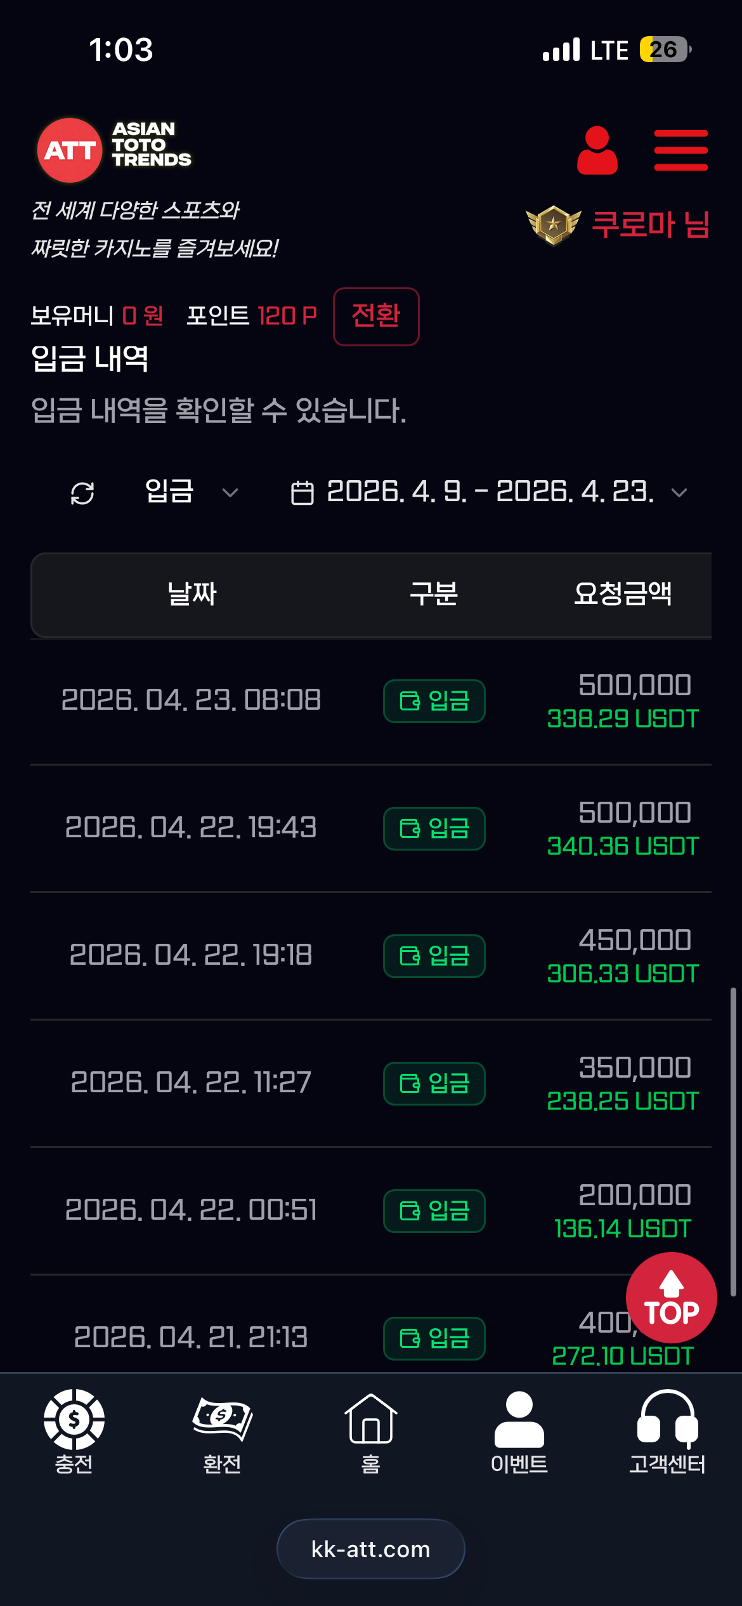The height and width of the screenshot is (1606, 742).
Task: Click the chevron beside the date range
Action: (x=679, y=493)
